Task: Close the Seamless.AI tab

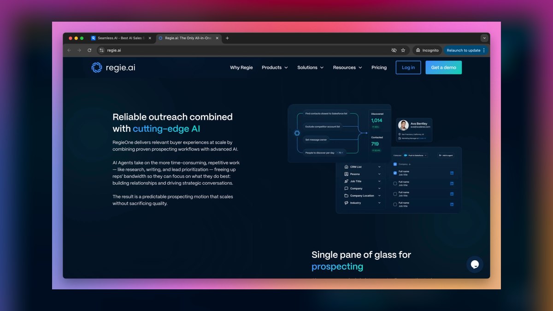Action: 150,38
